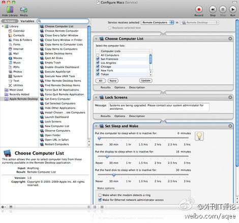Uncheck the Tokyo computer list
This screenshot has width=239, height=223.
[x=98, y=74]
